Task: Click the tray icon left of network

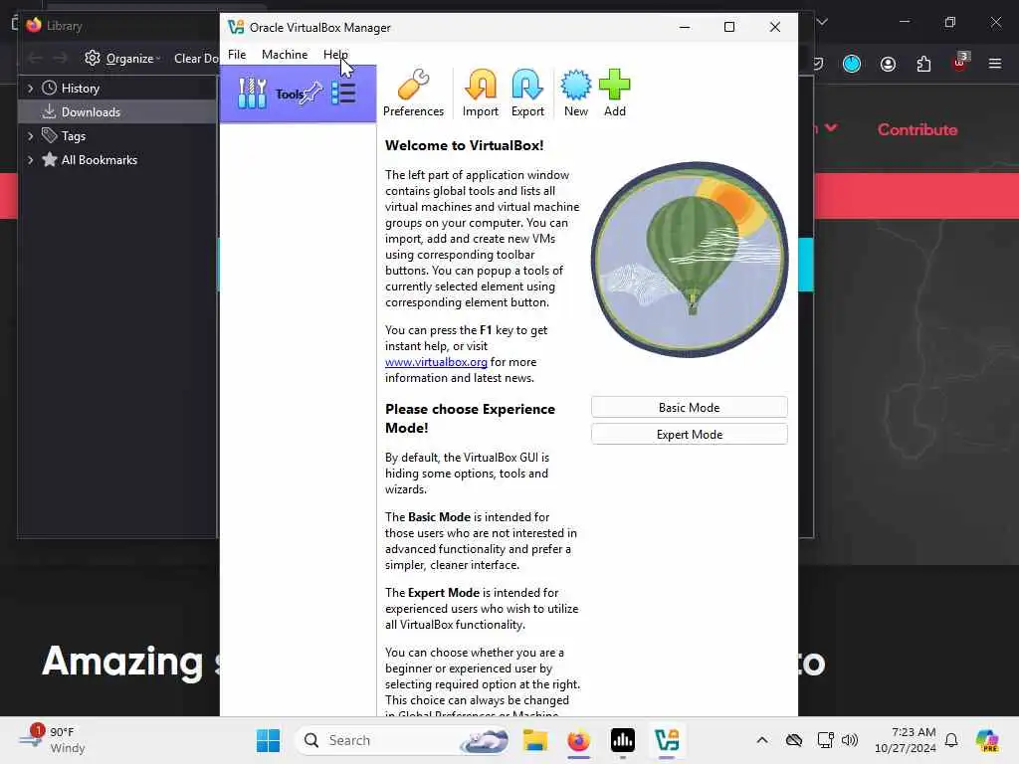Action: click(793, 740)
